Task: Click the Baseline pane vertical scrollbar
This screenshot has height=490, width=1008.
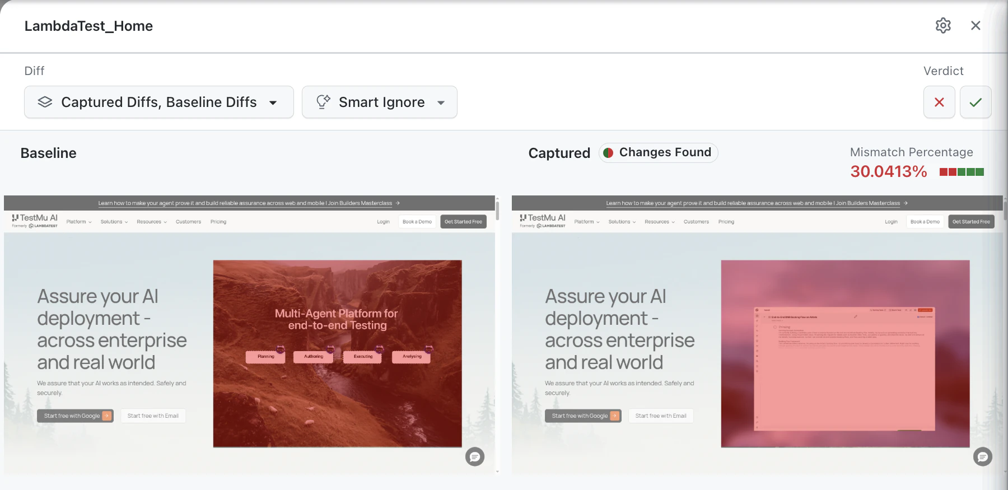Action: tap(497, 211)
